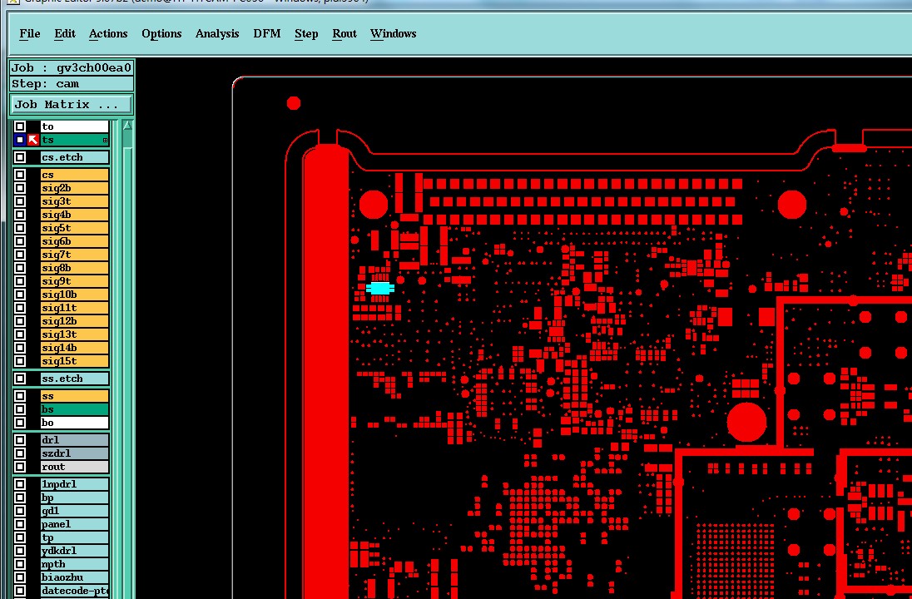Select the npth layer name

74,564
